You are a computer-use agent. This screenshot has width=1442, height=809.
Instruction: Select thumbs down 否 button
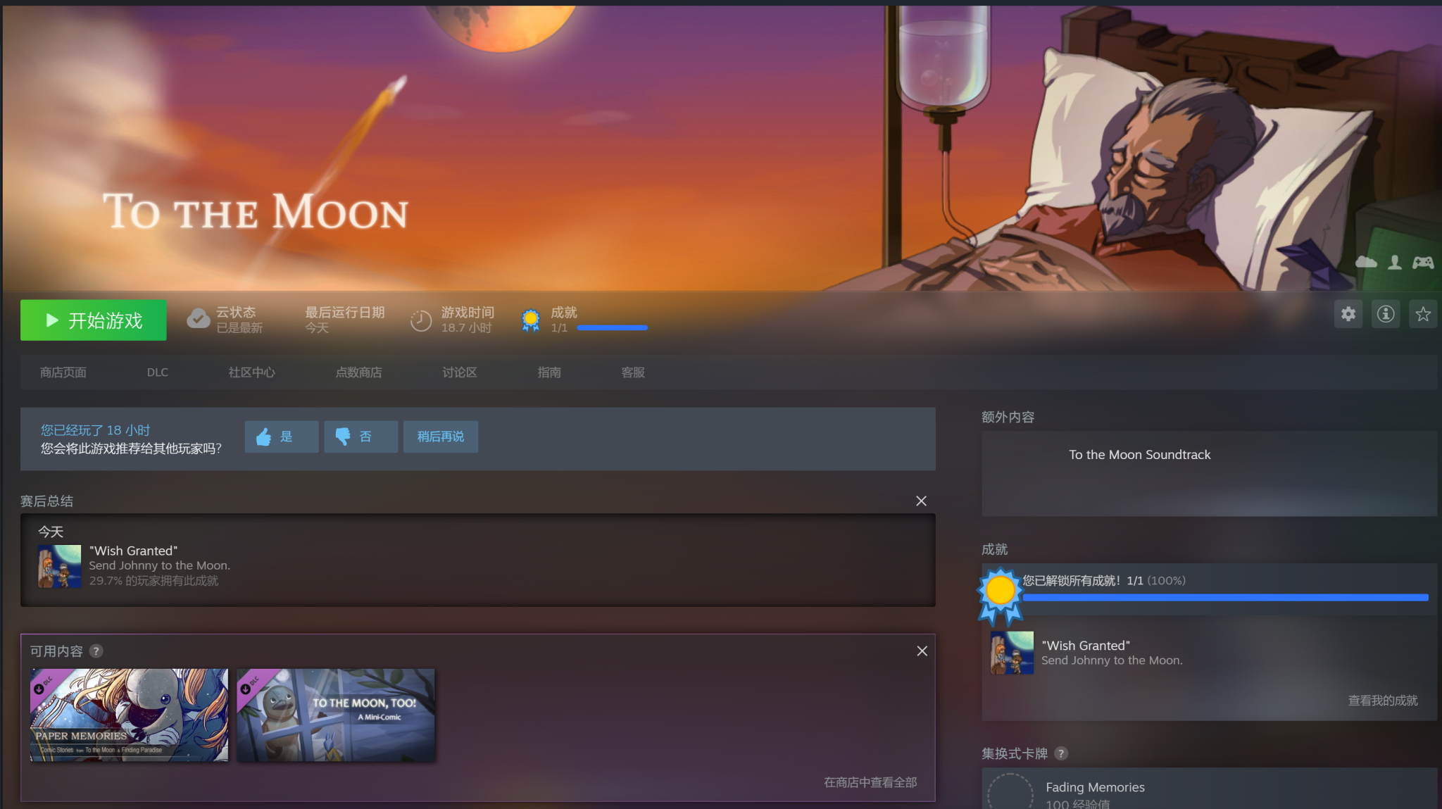point(361,437)
